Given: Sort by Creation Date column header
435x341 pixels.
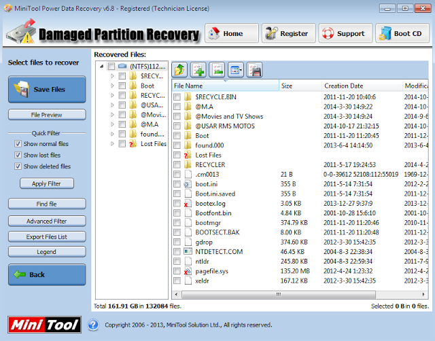Looking at the screenshot, I should [x=362, y=86].
